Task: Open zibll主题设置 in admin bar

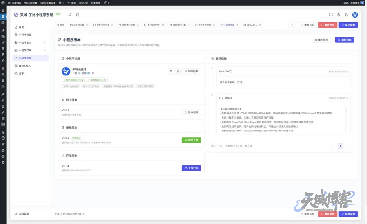Action: click(x=31, y=3)
